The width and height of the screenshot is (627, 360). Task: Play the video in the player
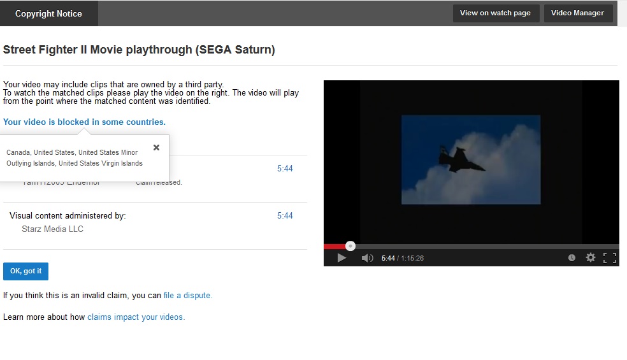[x=342, y=258]
